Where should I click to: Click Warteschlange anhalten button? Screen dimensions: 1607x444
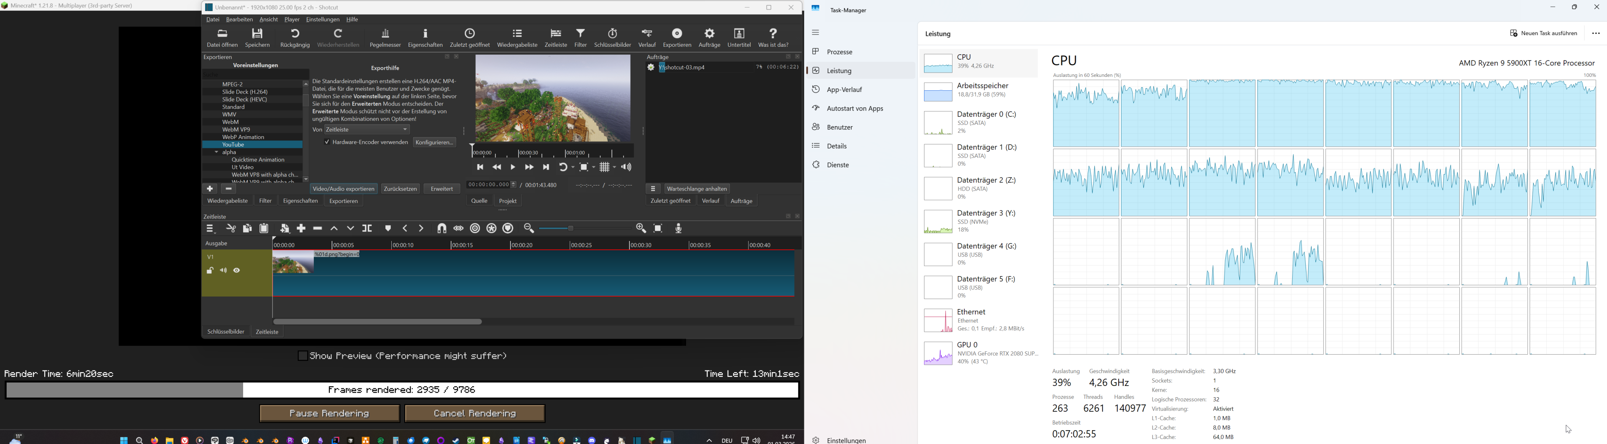[697, 189]
